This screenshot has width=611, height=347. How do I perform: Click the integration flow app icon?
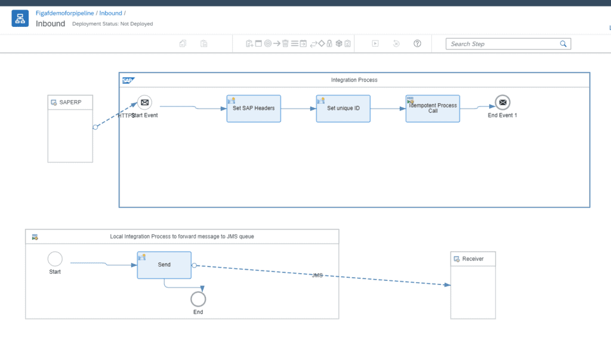point(20,18)
